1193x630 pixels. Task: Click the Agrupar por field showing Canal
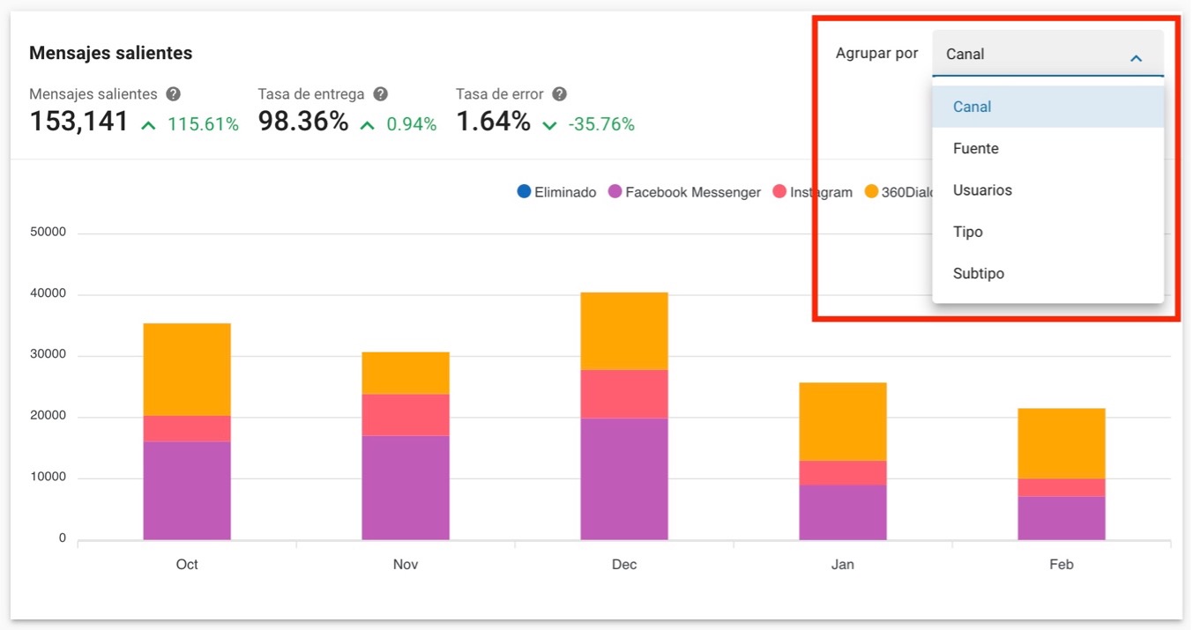[x=1032, y=54]
